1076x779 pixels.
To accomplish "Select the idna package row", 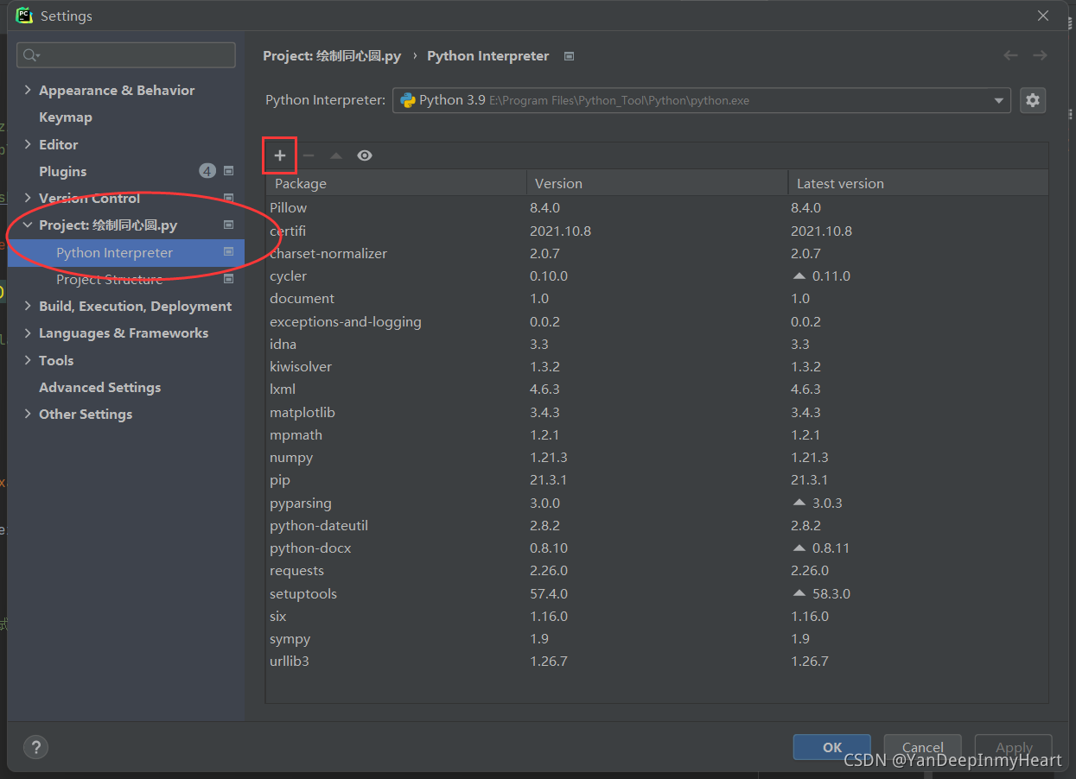I will (x=657, y=344).
